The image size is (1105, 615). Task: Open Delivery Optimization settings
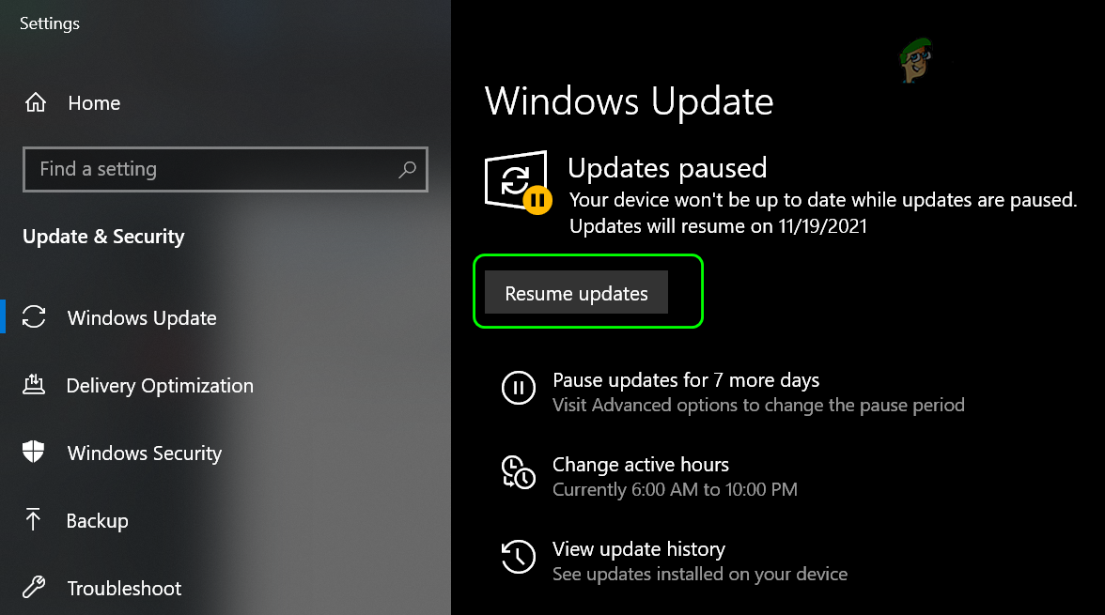(160, 385)
